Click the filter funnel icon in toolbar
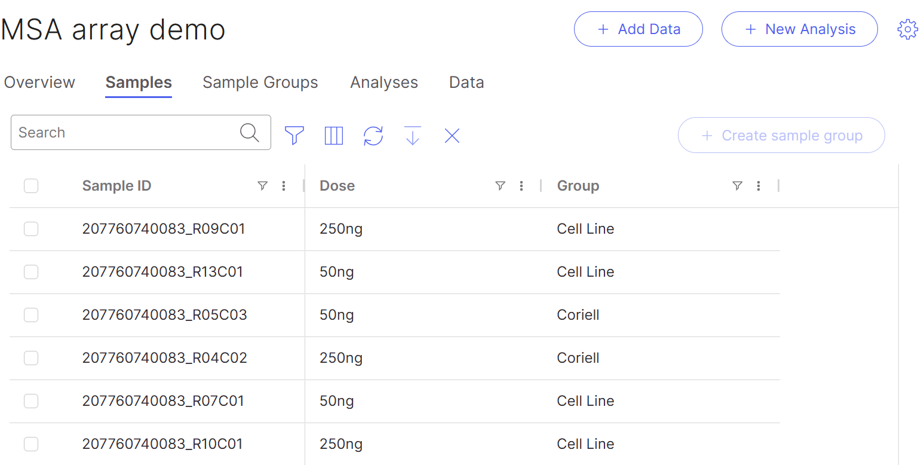Image resolution: width=921 pixels, height=465 pixels. click(x=294, y=135)
